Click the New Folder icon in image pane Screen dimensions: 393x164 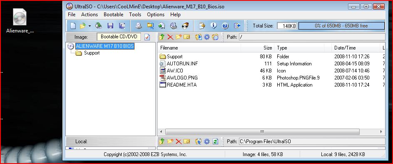[x=179, y=37]
